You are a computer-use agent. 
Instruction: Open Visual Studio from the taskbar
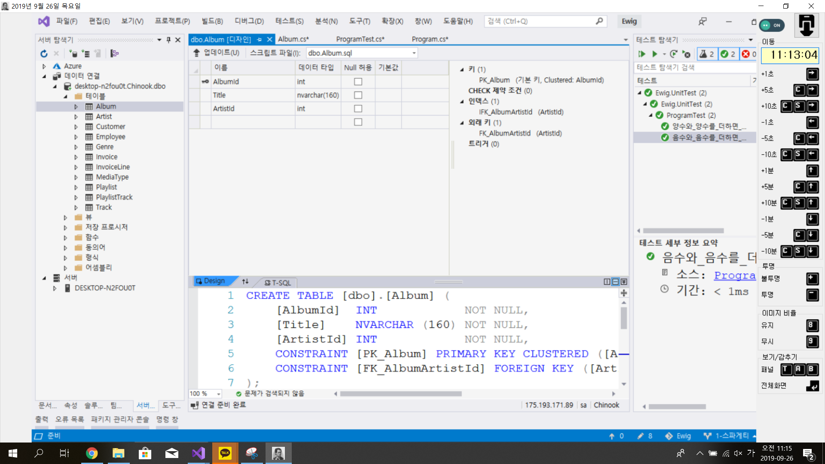coord(199,453)
